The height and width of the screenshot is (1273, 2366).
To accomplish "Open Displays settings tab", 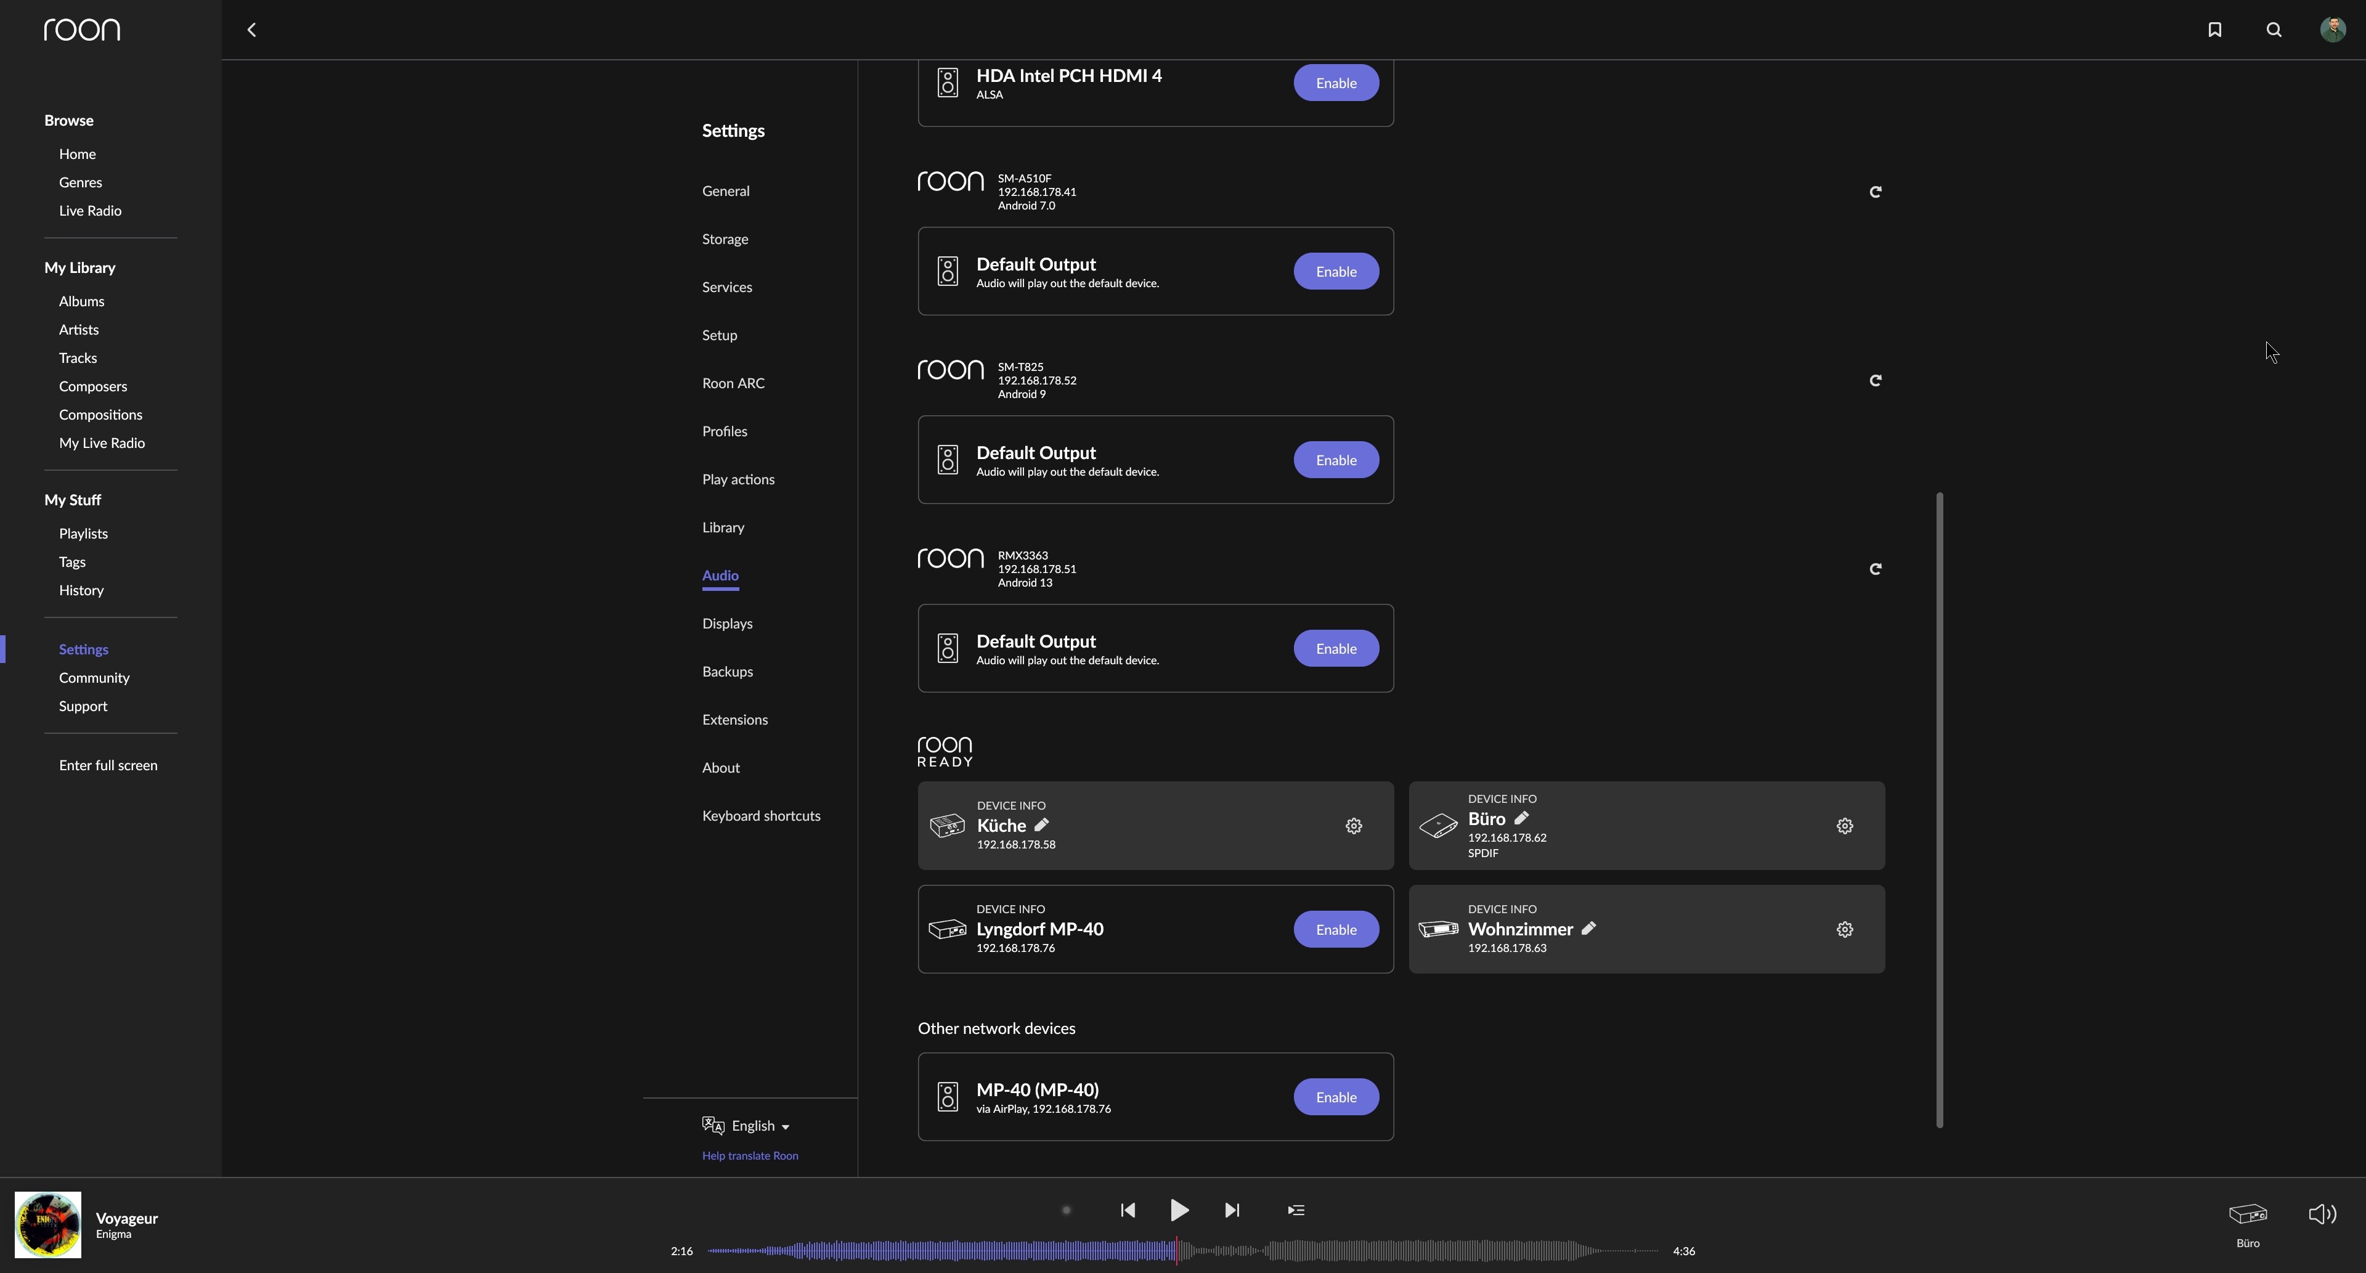I will 726,624.
